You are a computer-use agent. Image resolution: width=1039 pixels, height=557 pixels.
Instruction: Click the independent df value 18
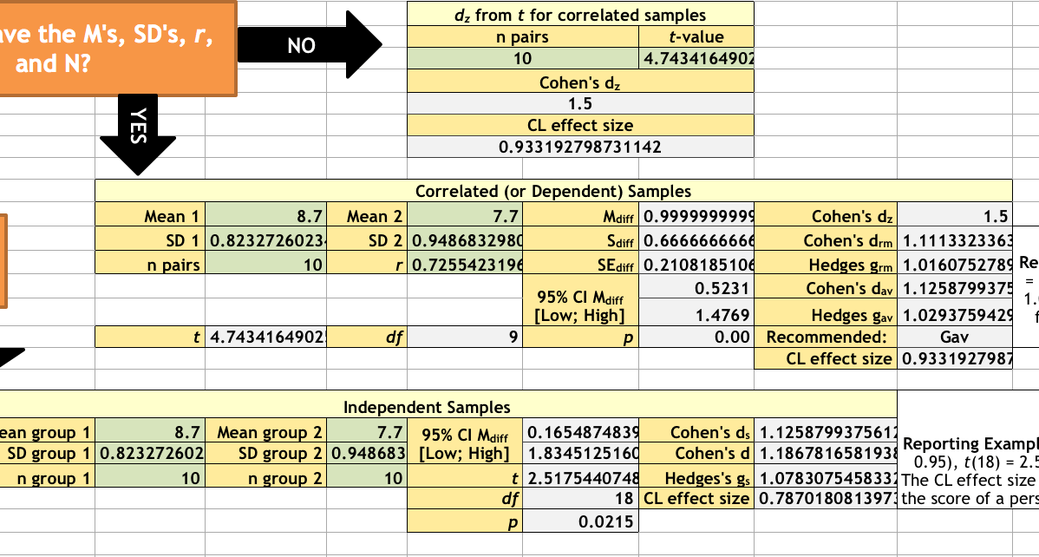point(581,499)
